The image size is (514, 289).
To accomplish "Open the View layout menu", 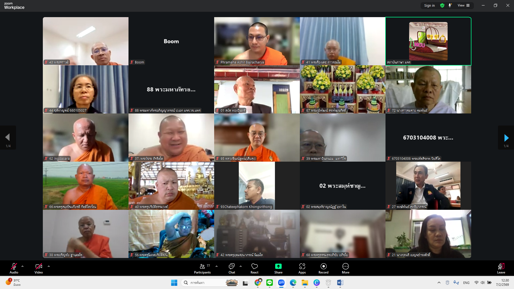I will tap(463, 5).
